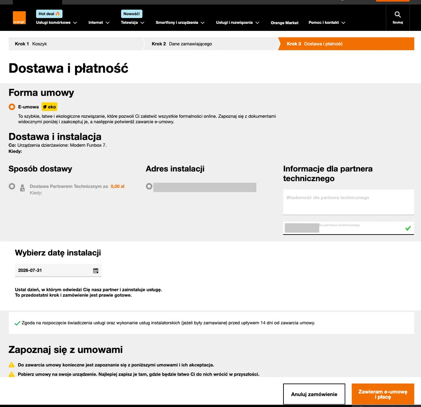
Task: Open Pomoc i kontakt menu
Action: pyautogui.click(x=324, y=22)
